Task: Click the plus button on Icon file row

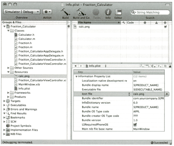Action: click(x=167, y=94)
